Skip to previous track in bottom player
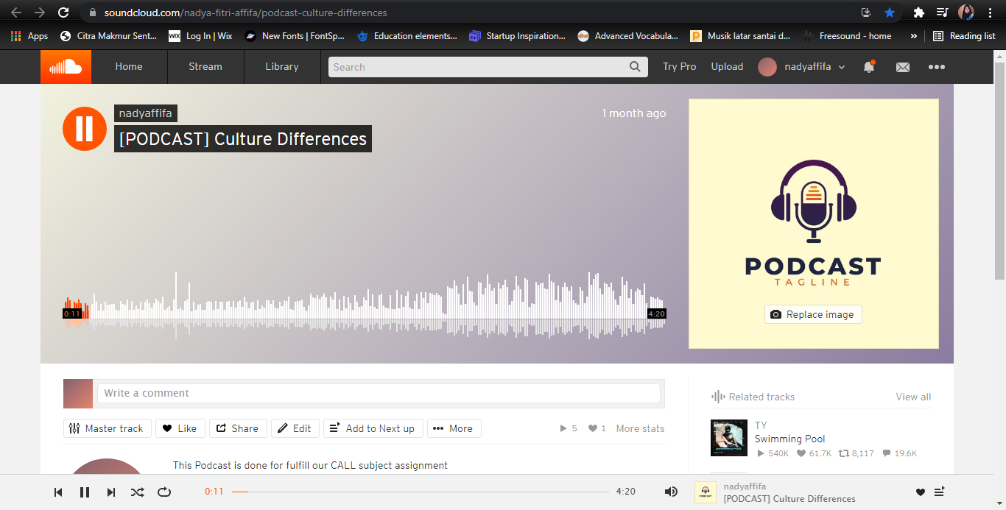This screenshot has height=510, width=1006. (58, 492)
